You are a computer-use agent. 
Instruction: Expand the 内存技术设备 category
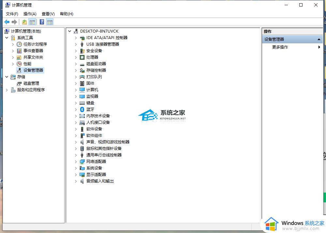coord(76,116)
